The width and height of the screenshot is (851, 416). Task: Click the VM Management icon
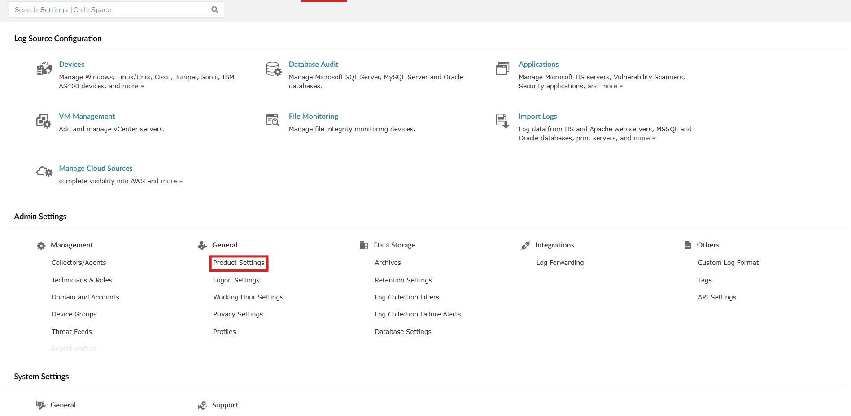click(x=44, y=121)
